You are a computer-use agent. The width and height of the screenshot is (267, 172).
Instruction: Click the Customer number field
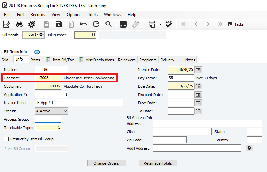tap(48, 86)
